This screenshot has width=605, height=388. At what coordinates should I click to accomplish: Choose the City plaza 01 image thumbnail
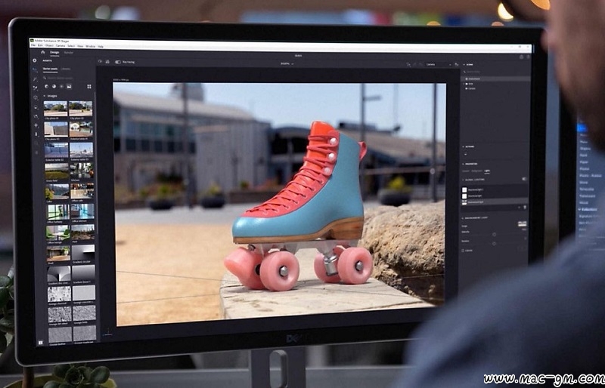(55, 109)
